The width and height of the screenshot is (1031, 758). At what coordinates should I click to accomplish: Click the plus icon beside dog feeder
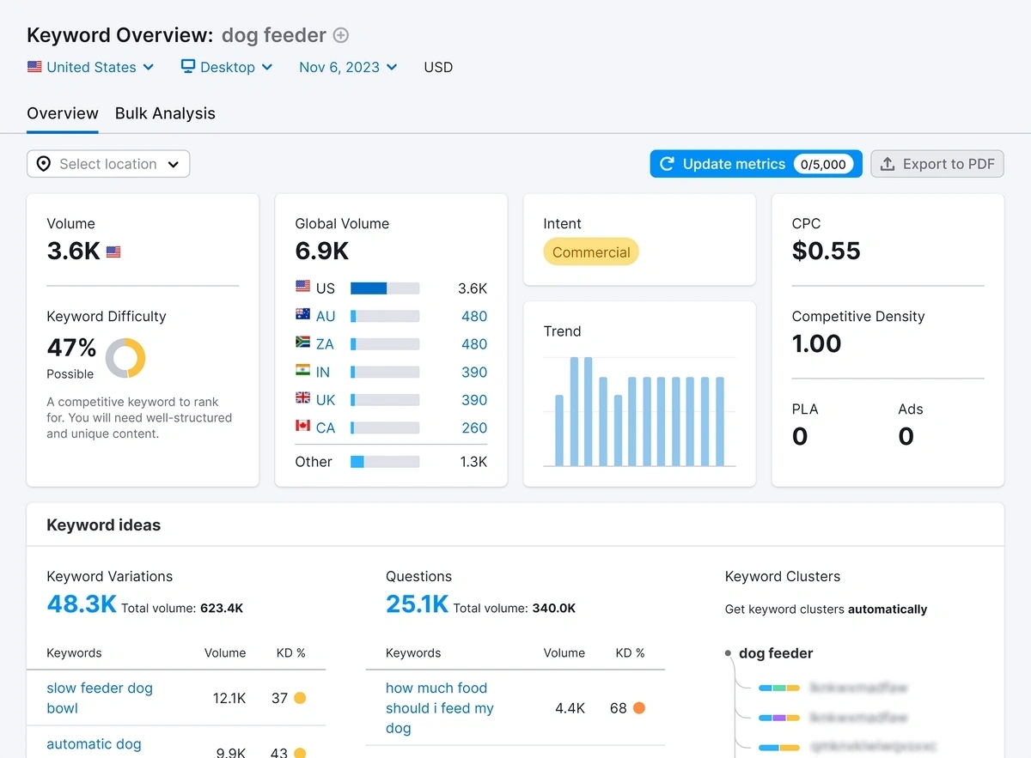[x=341, y=35]
